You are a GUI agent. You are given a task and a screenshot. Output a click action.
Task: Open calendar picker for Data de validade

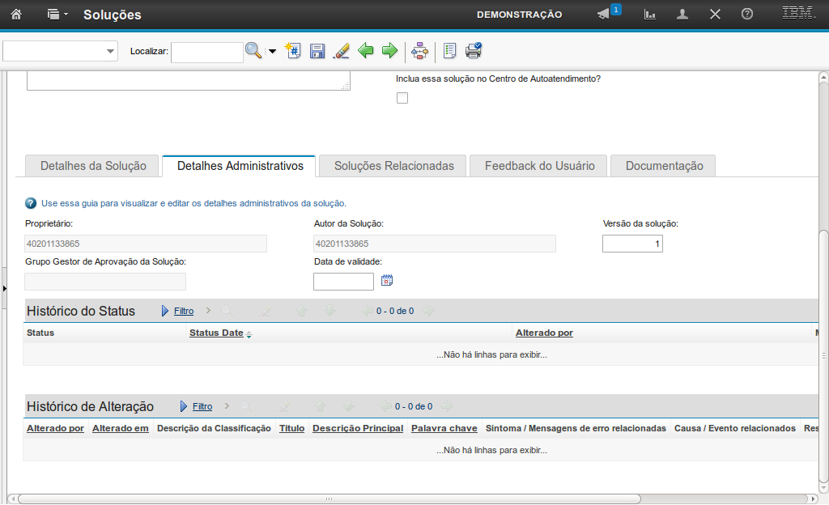pos(387,281)
